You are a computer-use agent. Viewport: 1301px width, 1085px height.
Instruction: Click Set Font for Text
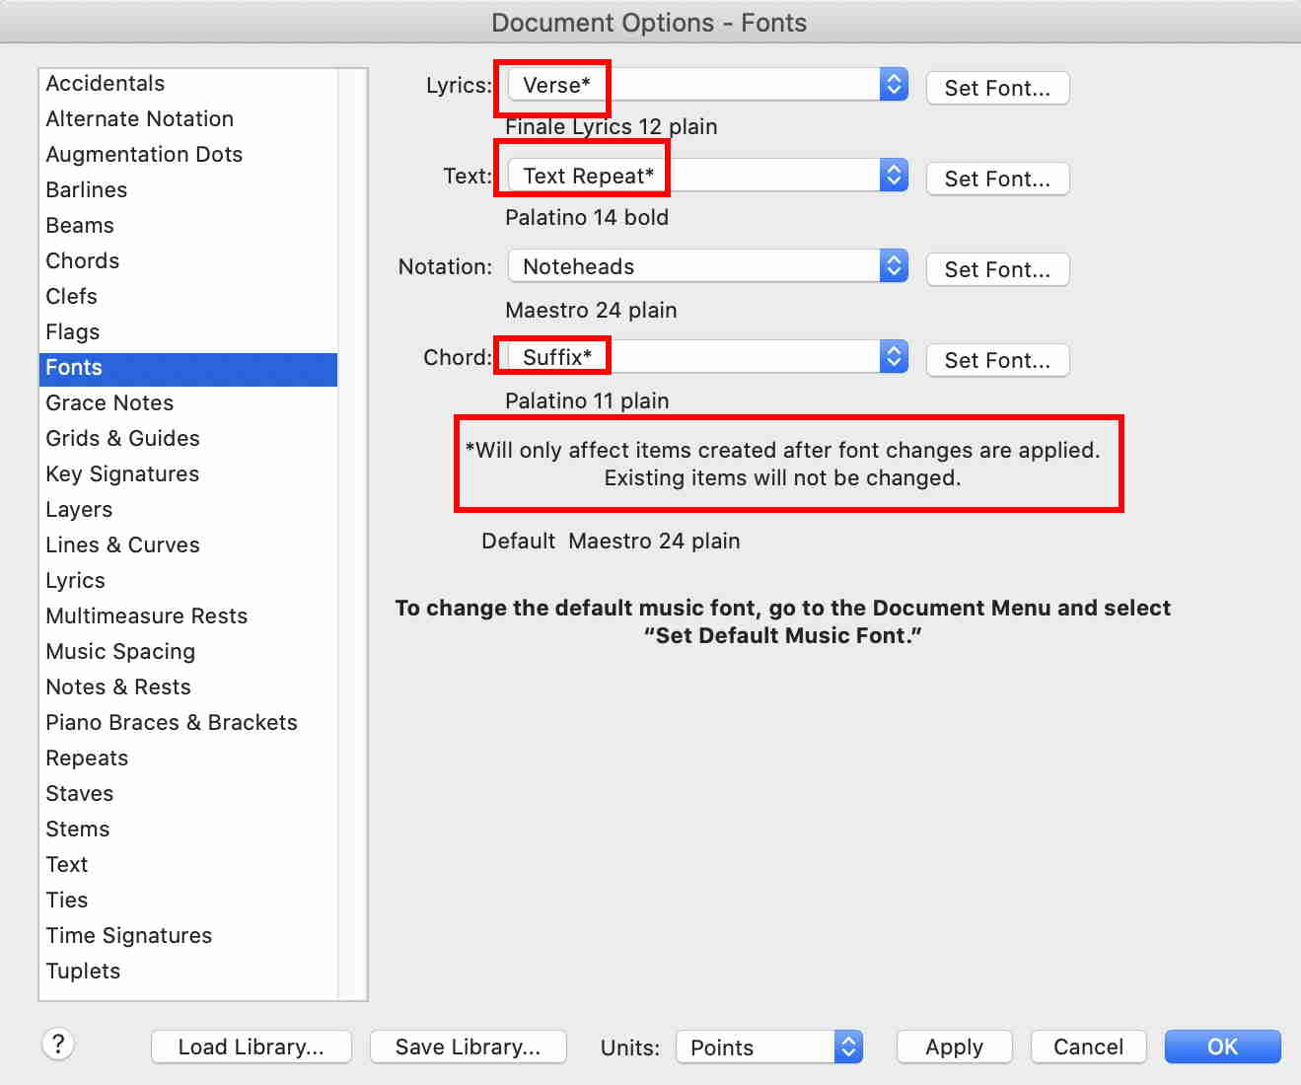tap(997, 179)
